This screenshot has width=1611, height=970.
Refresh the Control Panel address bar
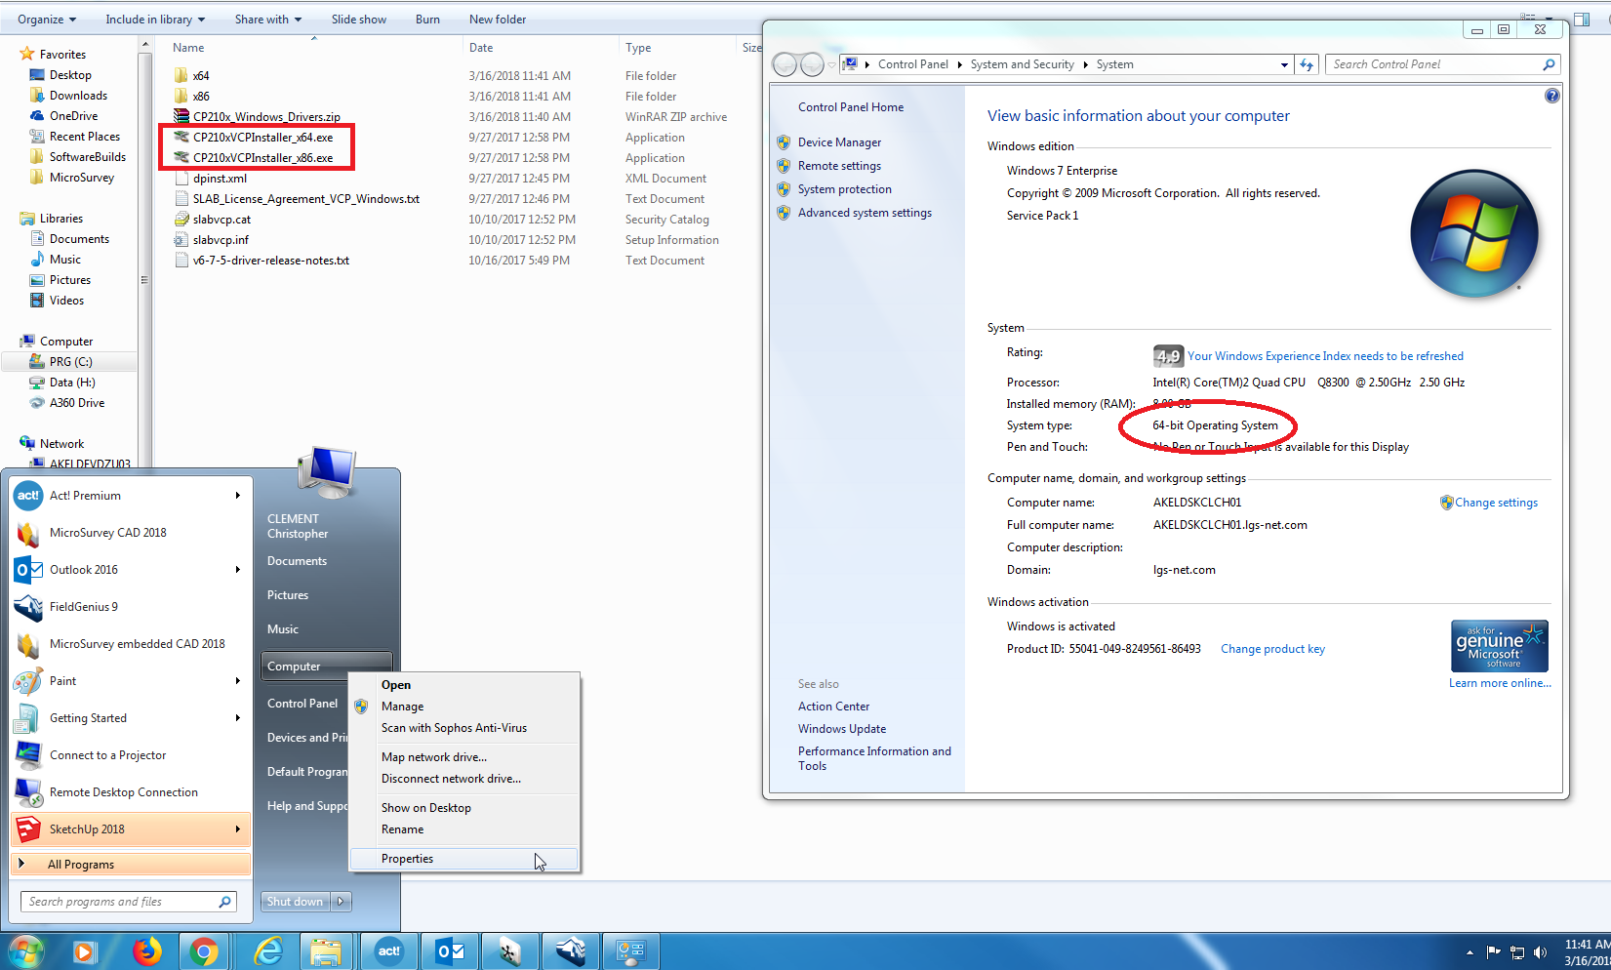[1308, 64]
